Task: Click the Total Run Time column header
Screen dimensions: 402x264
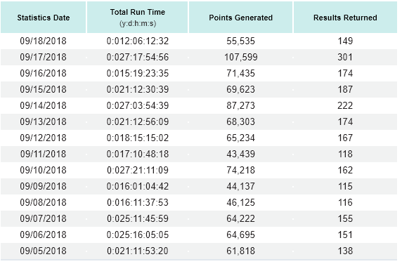Action: [138, 18]
